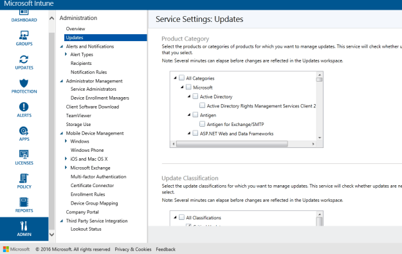Select Updates in Administration list
This screenshot has width=402, height=254.
[105, 37]
